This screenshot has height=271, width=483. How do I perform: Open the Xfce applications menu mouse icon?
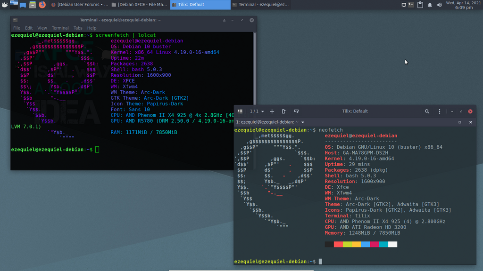pyautogui.click(x=5, y=4)
